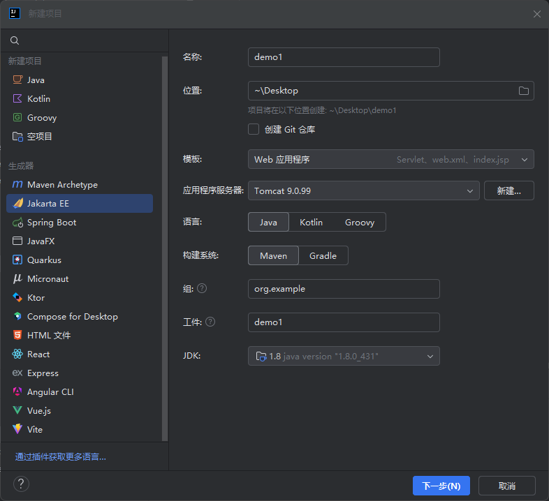Click the Spring Boot leaf icon

17,223
